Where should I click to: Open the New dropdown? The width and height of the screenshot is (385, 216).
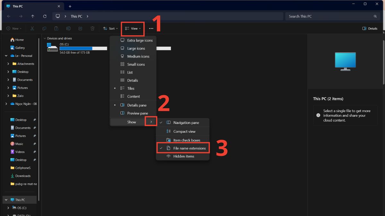14,28
